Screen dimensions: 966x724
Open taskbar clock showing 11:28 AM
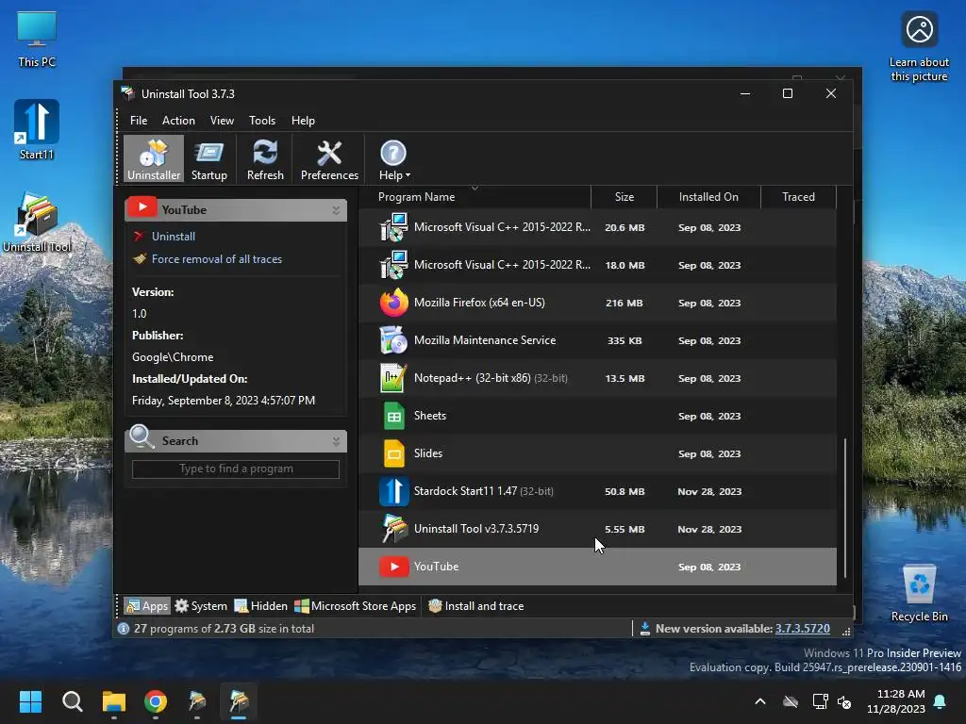[896, 701]
